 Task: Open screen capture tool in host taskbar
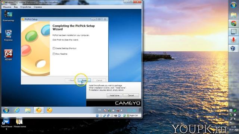(x=233, y=32)
